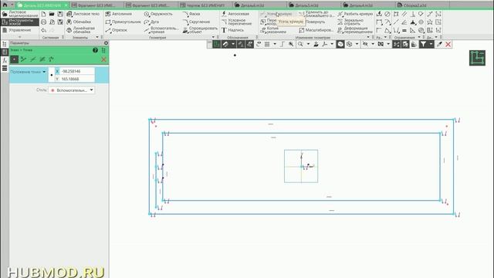Switch to Чертеж БЕЗ ИМЕНИ1 tab
This screenshot has width=494, height=278.
click(205, 5)
